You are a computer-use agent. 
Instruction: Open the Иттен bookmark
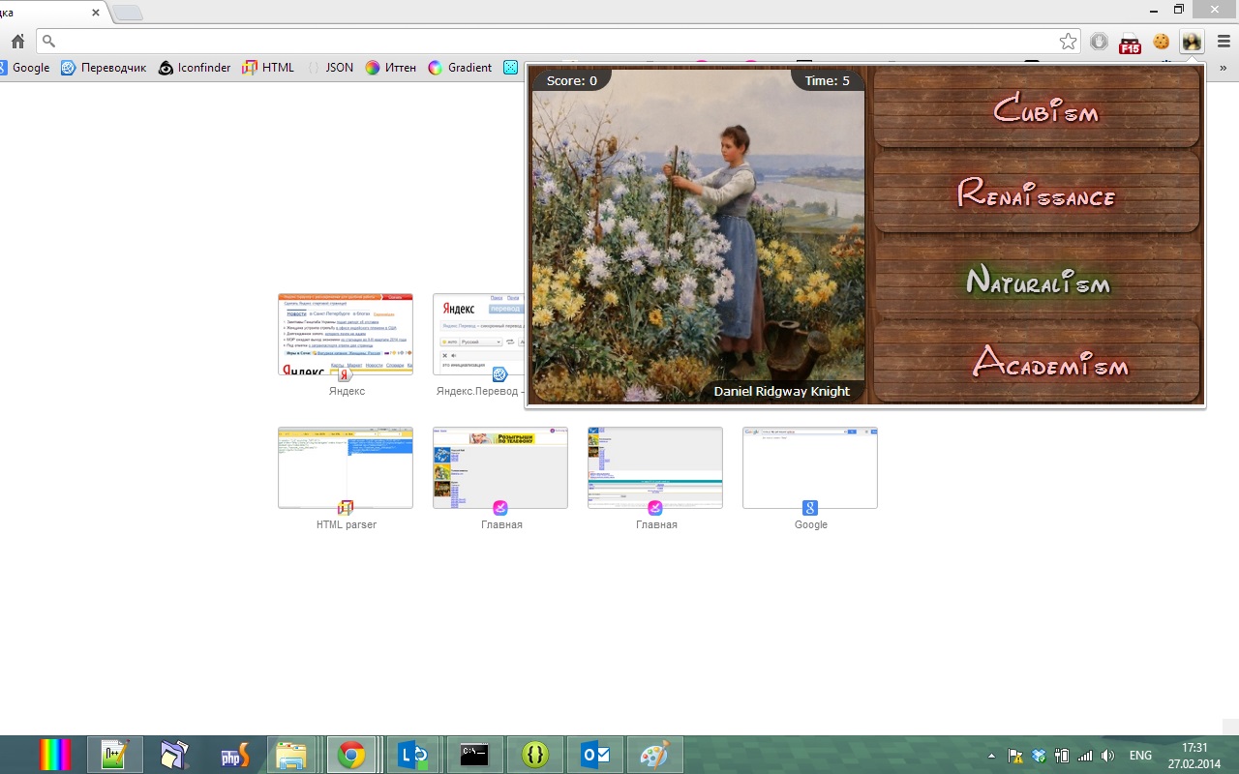390,68
